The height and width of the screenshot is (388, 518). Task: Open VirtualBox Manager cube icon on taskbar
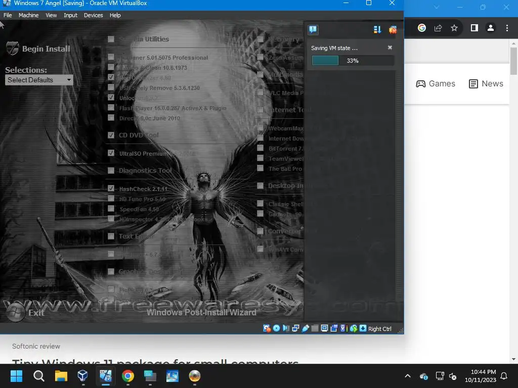click(83, 376)
